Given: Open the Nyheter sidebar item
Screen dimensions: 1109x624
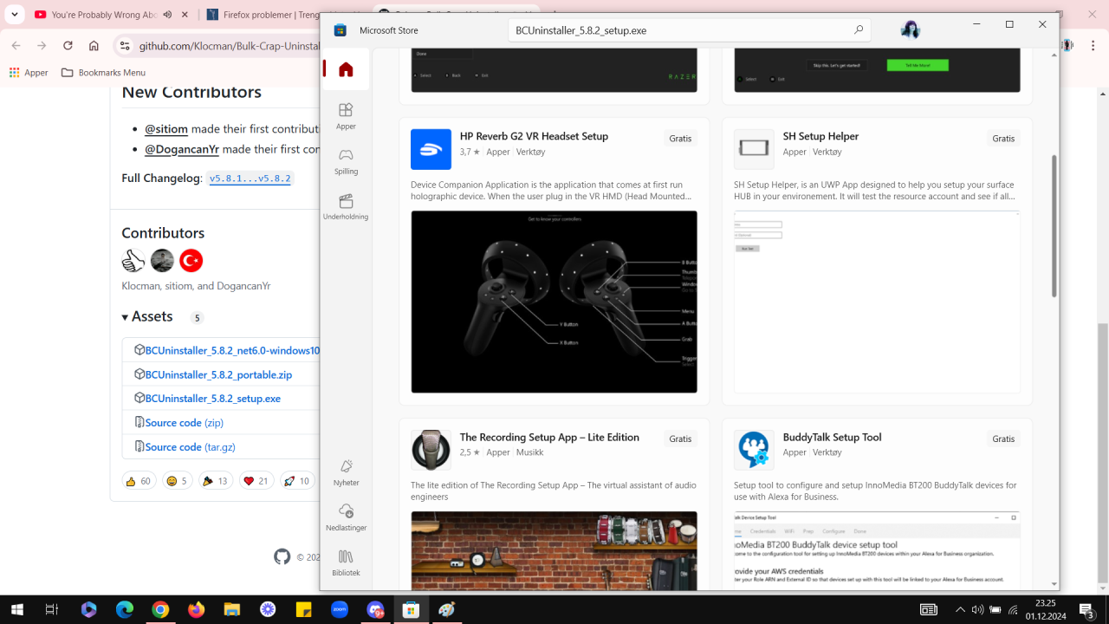Looking at the screenshot, I should point(346,471).
